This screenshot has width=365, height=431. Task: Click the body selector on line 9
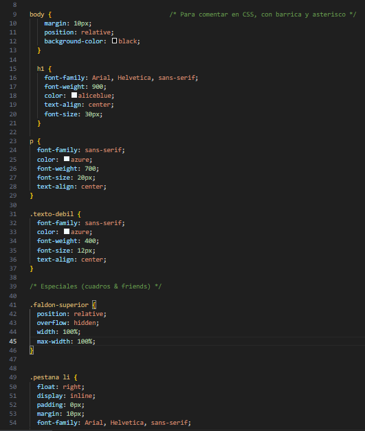click(36, 14)
